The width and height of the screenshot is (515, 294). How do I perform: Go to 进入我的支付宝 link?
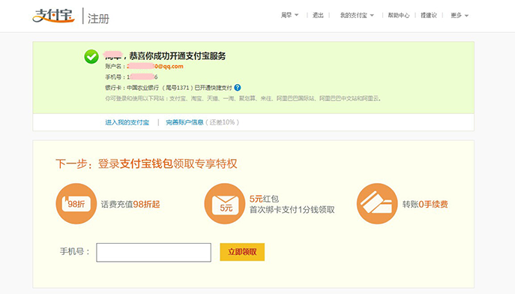(x=127, y=122)
